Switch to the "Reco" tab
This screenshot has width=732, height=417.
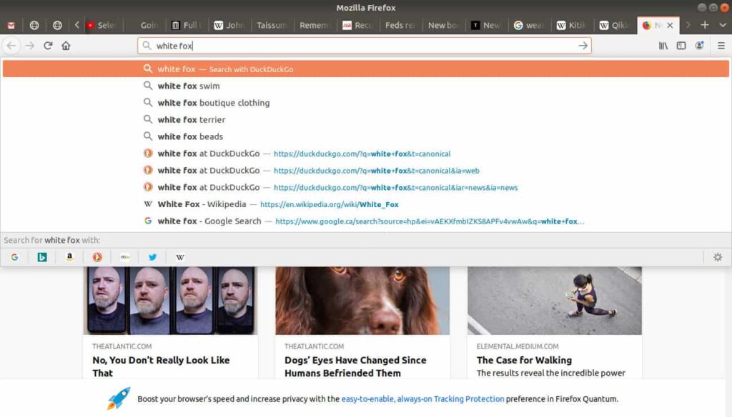click(357, 25)
